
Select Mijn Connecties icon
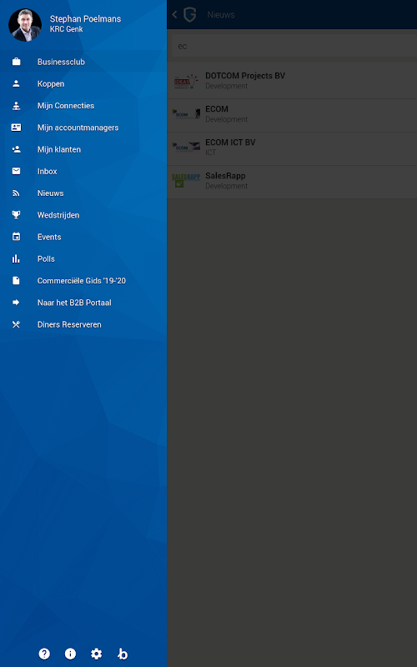click(x=16, y=106)
